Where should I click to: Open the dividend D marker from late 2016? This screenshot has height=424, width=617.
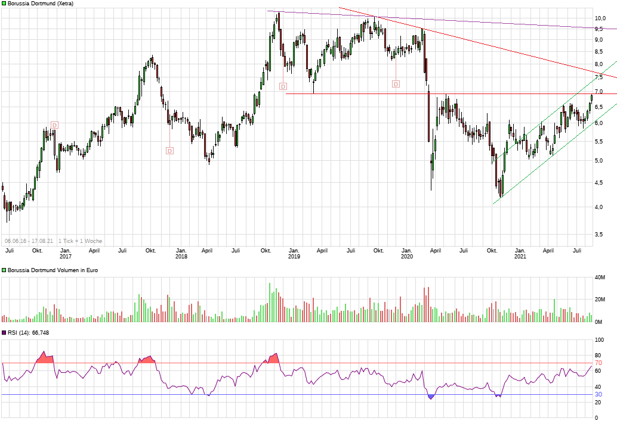[55, 125]
